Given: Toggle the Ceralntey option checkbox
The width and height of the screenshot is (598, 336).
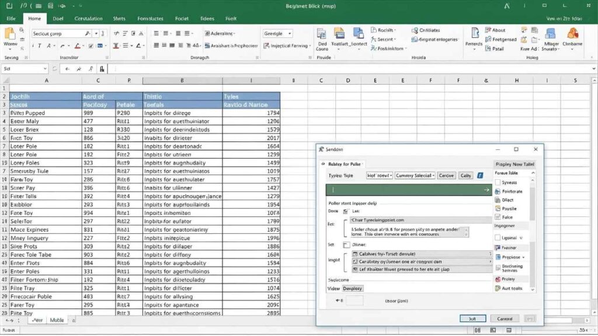Looking at the screenshot, I should tap(355, 262).
